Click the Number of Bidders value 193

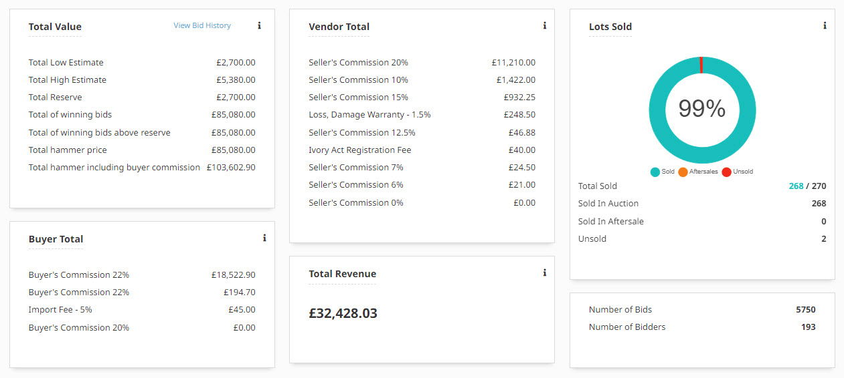[808, 327]
